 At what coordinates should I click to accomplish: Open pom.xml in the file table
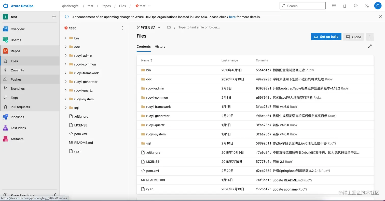point(153,171)
